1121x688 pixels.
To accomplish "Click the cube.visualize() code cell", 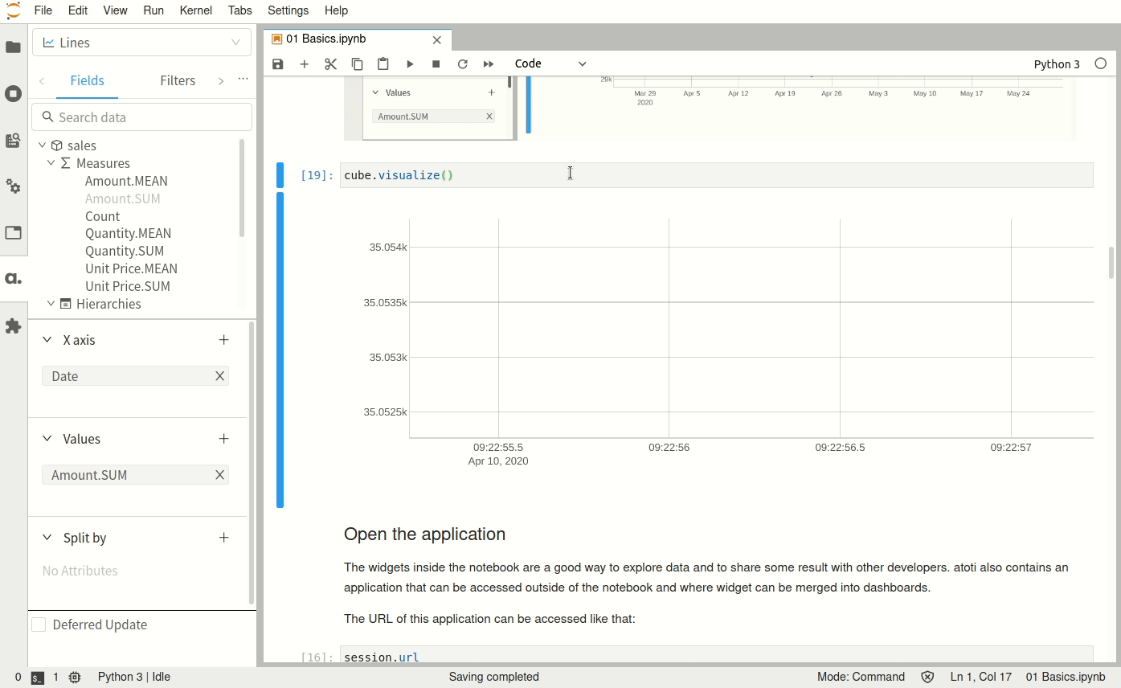I will tap(716, 175).
